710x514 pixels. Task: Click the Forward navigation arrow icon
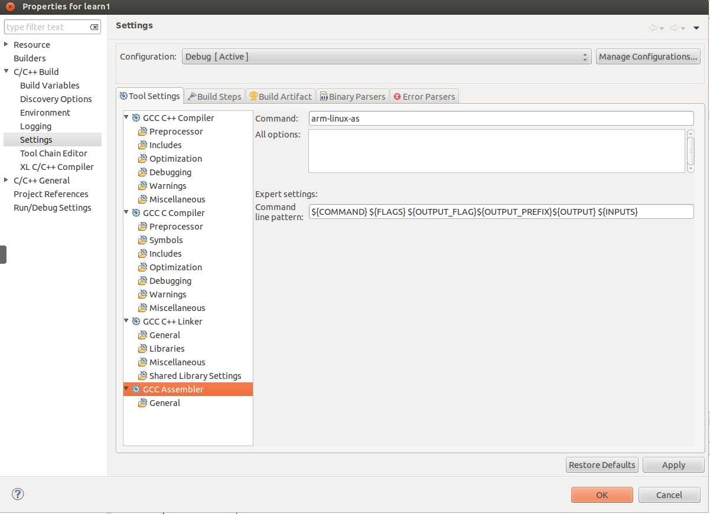tap(675, 28)
